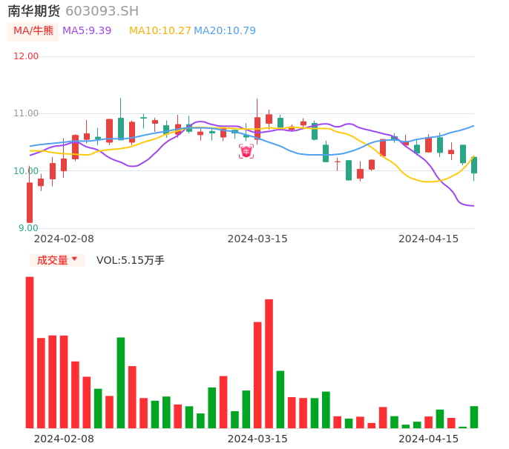Click the VOL:5.15万手 volume readout

click(131, 260)
